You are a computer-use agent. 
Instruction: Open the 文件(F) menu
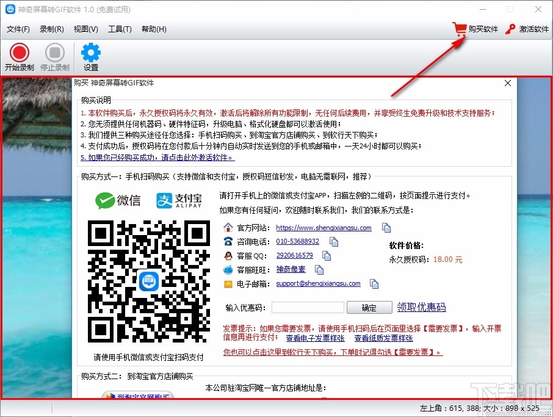point(18,29)
